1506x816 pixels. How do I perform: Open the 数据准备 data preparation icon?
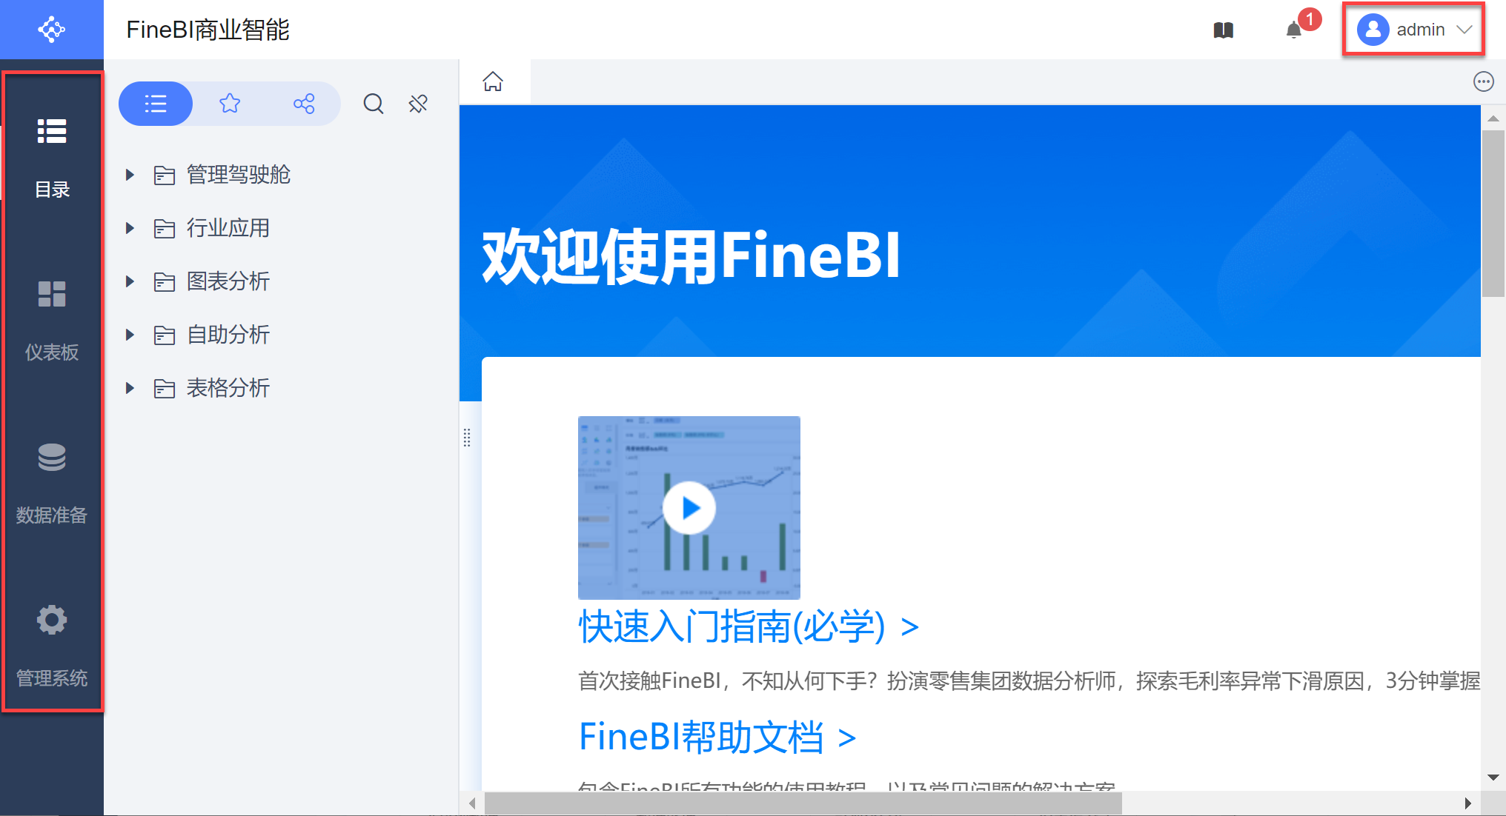pos(52,457)
